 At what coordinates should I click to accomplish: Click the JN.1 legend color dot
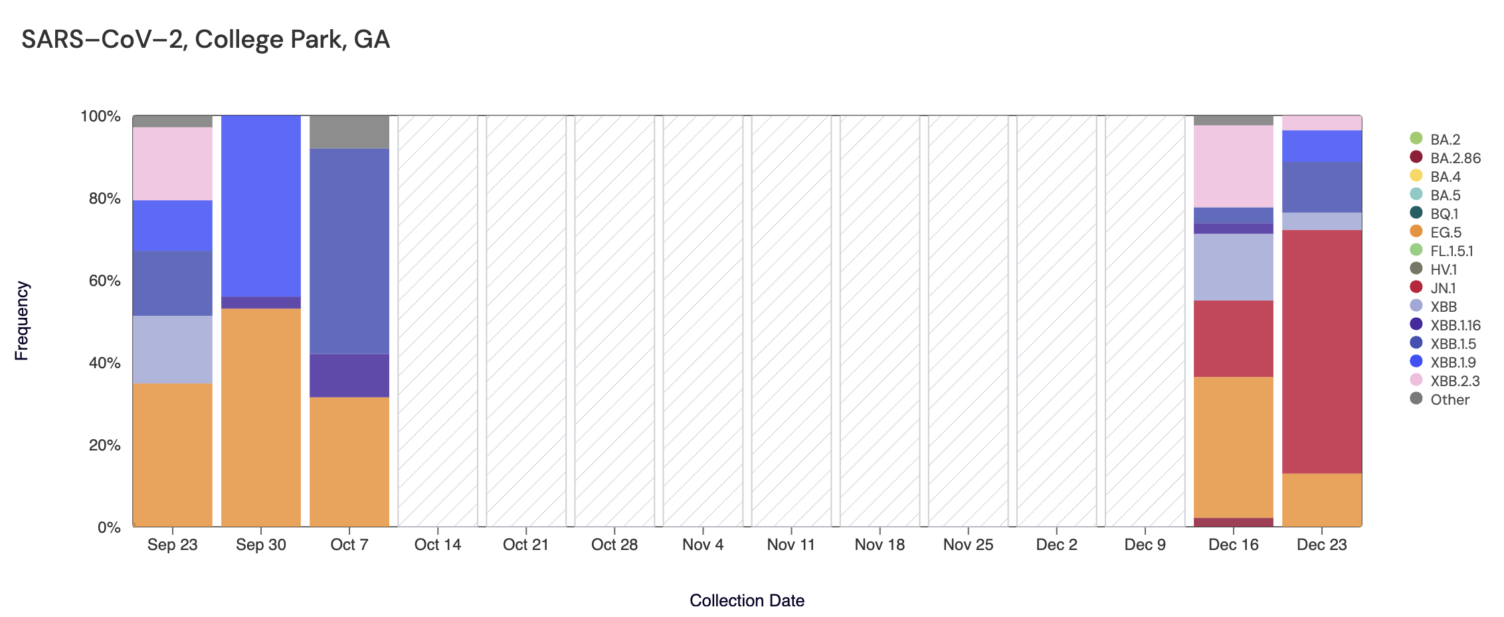1416,288
